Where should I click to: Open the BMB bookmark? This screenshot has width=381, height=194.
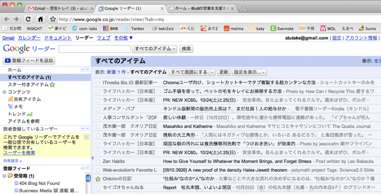[110, 28]
